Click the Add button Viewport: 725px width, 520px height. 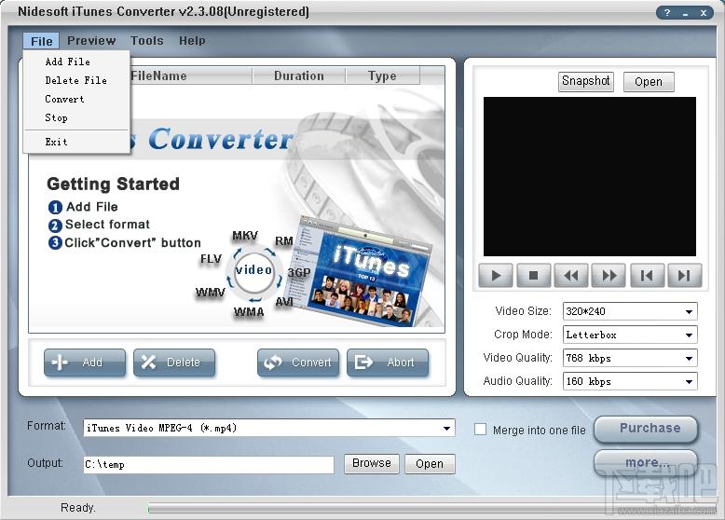(85, 363)
